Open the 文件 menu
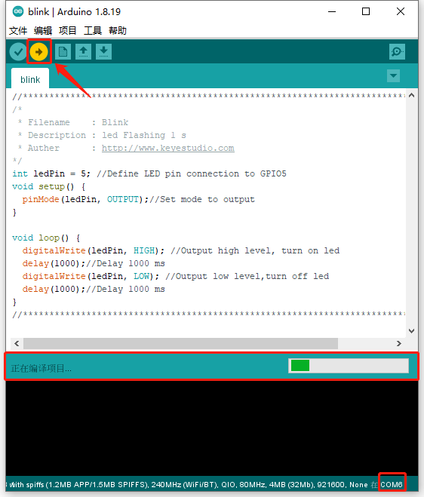This screenshot has width=424, height=497. [18, 31]
